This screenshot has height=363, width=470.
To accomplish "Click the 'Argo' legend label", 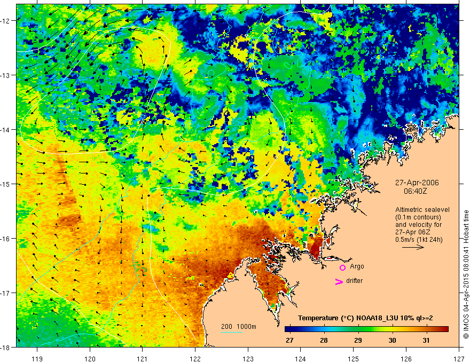I will click(x=357, y=266).
